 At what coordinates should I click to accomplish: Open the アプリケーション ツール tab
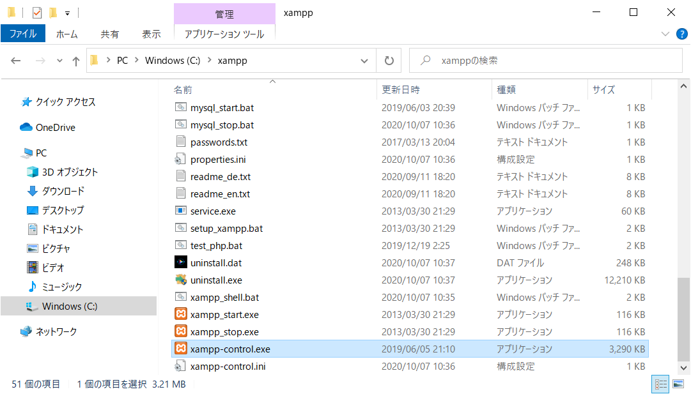click(x=224, y=34)
